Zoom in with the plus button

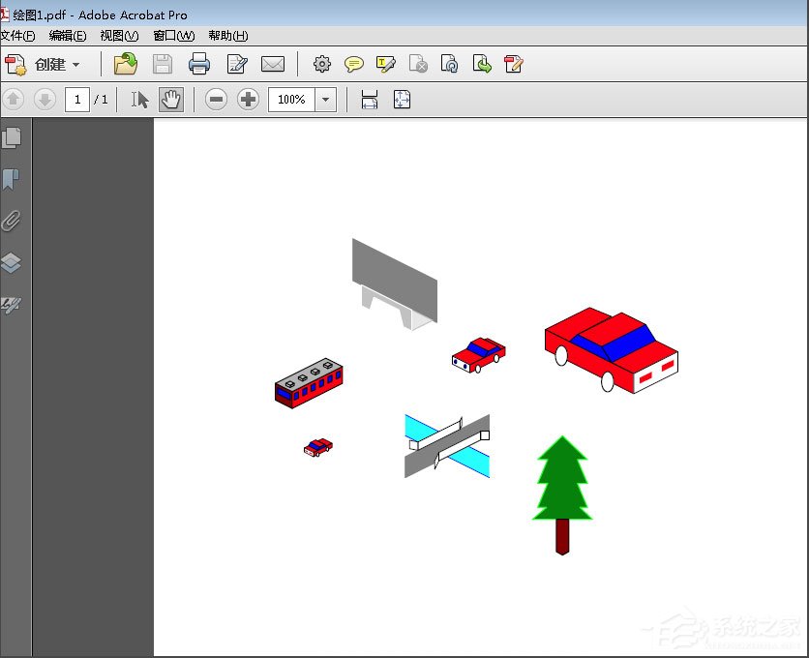pyautogui.click(x=249, y=100)
